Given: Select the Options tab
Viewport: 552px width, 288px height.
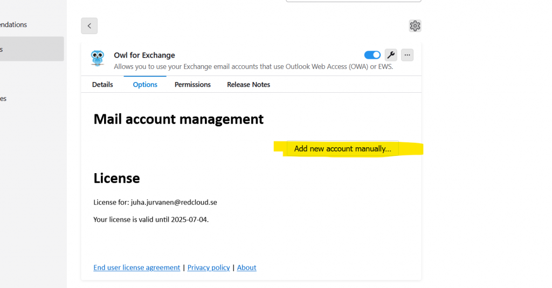Looking at the screenshot, I should click(145, 85).
